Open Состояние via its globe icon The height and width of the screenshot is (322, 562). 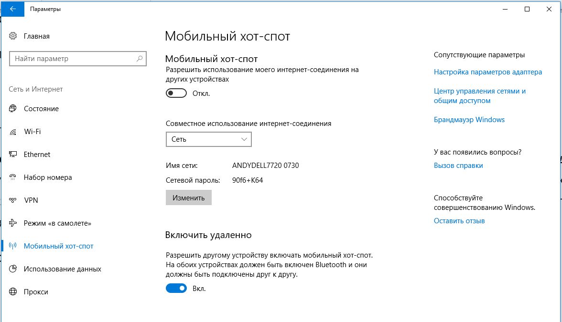tap(13, 108)
